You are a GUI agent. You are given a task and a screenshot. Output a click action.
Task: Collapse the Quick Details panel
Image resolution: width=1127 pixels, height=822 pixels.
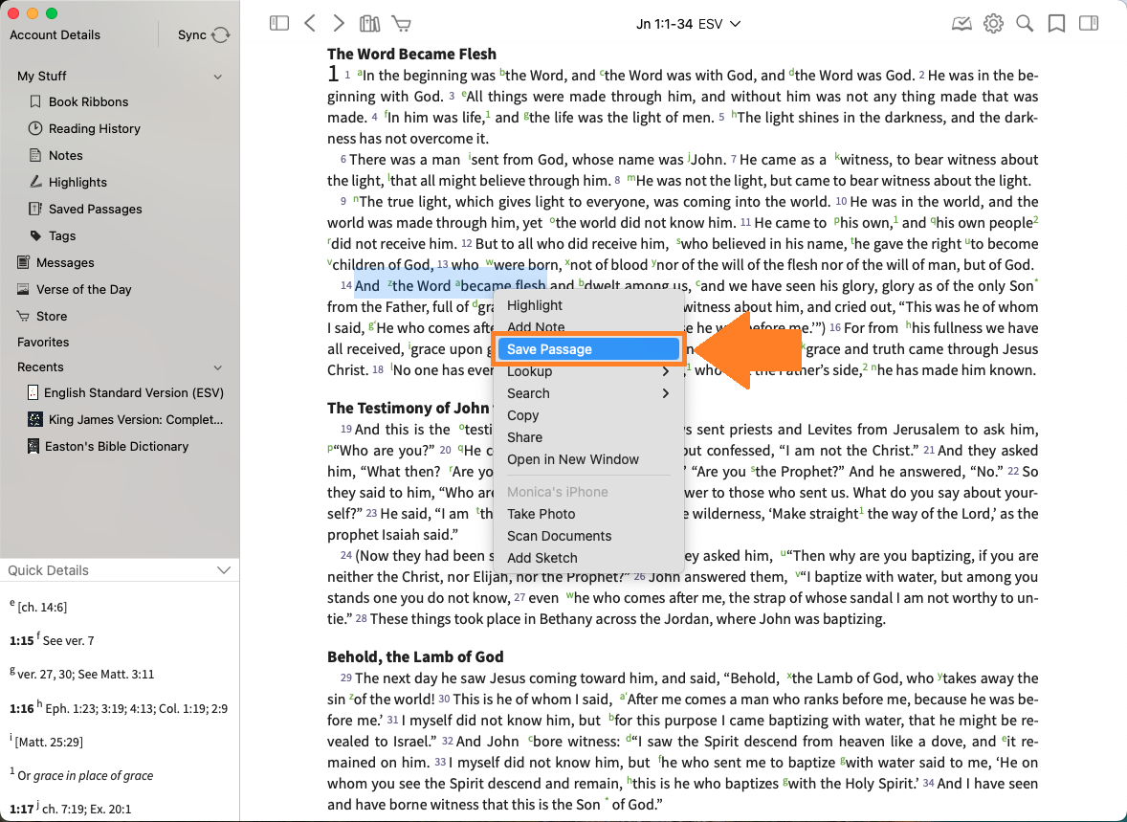pyautogui.click(x=224, y=570)
